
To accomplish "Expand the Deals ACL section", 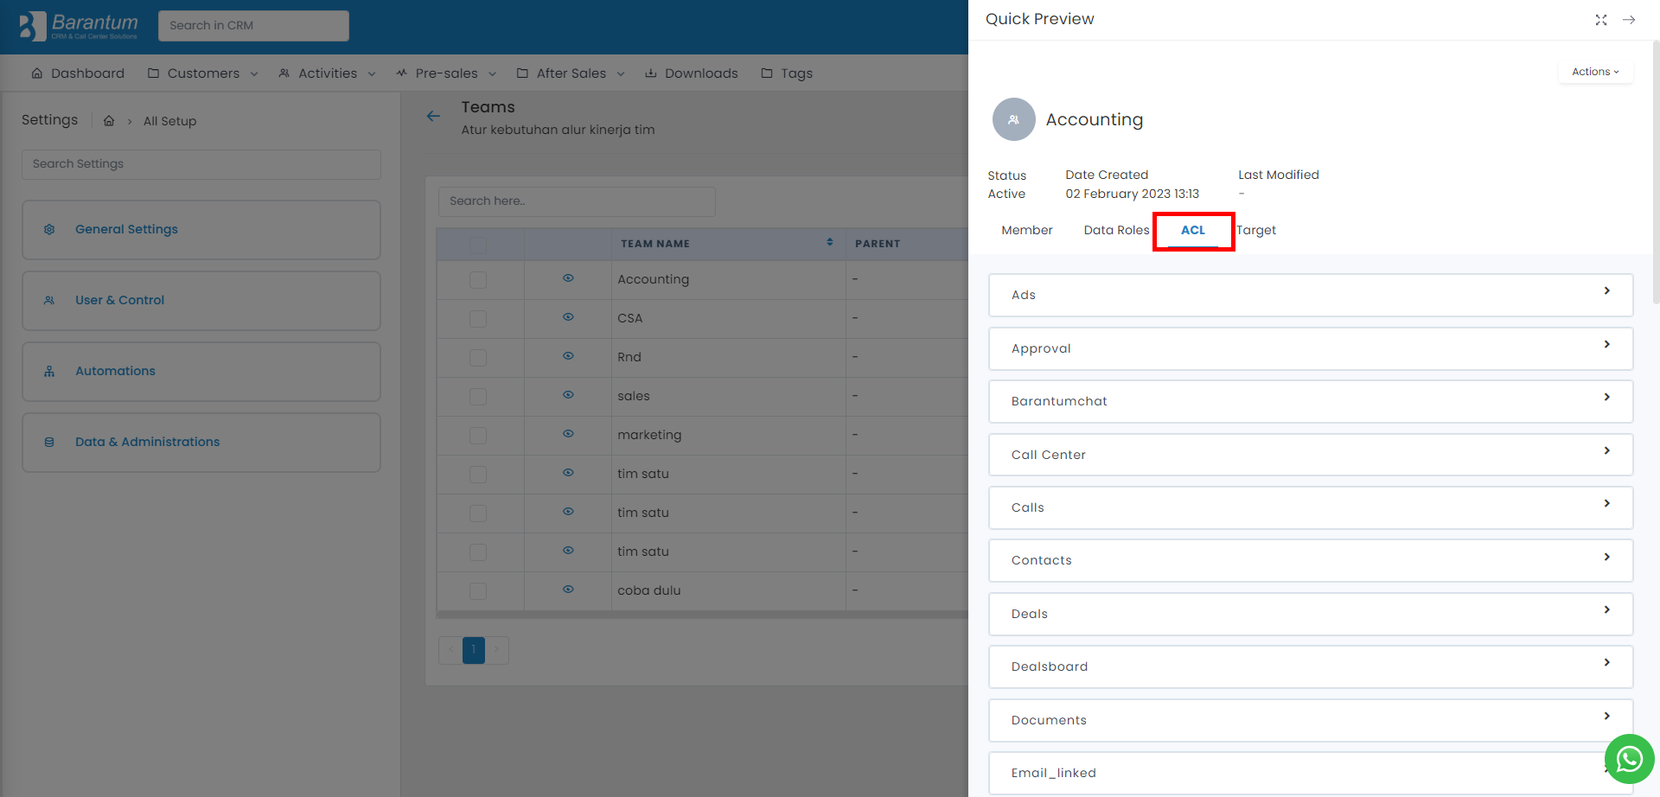I will tap(1311, 614).
